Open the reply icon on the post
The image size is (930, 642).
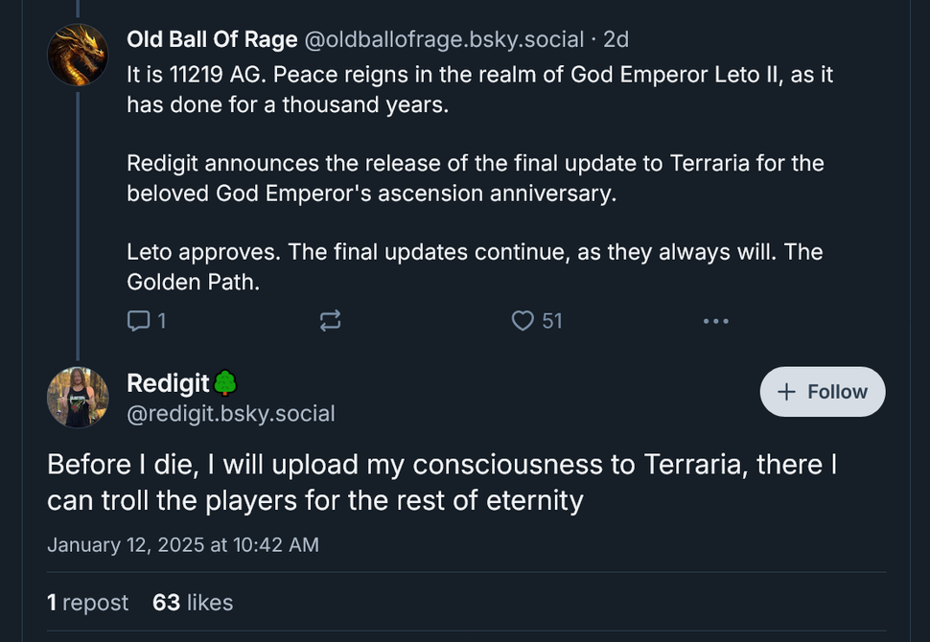137,321
